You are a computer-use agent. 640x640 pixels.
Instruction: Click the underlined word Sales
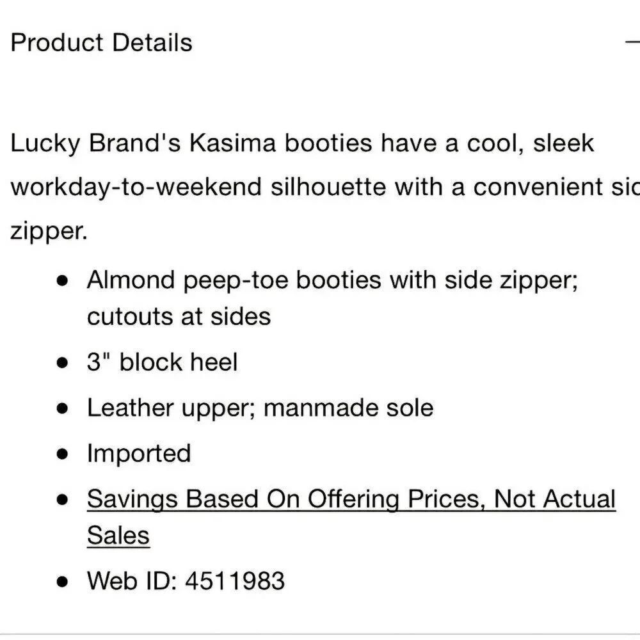(118, 535)
